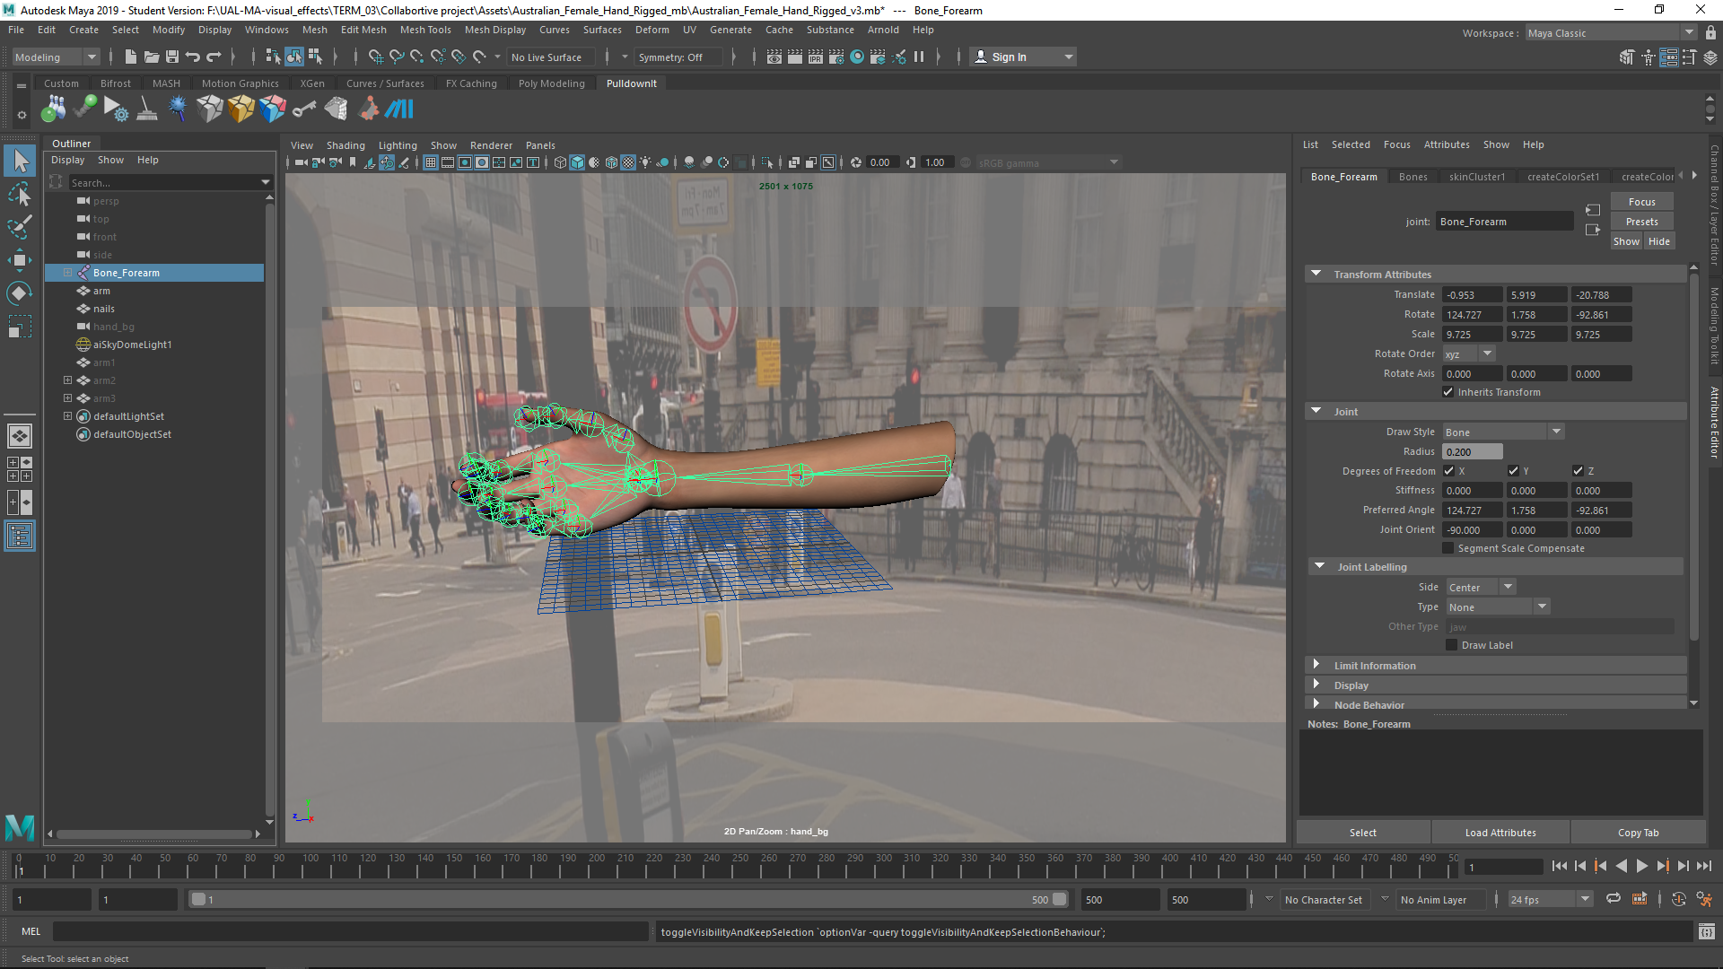This screenshot has width=1723, height=969.
Task: Open the Modeling menu set dropdown
Action: [x=56, y=57]
